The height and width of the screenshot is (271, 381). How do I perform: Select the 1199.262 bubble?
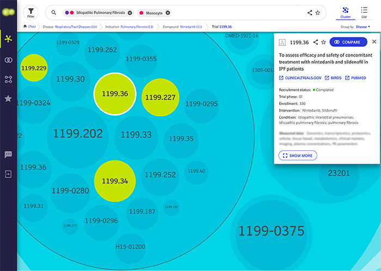102,52
